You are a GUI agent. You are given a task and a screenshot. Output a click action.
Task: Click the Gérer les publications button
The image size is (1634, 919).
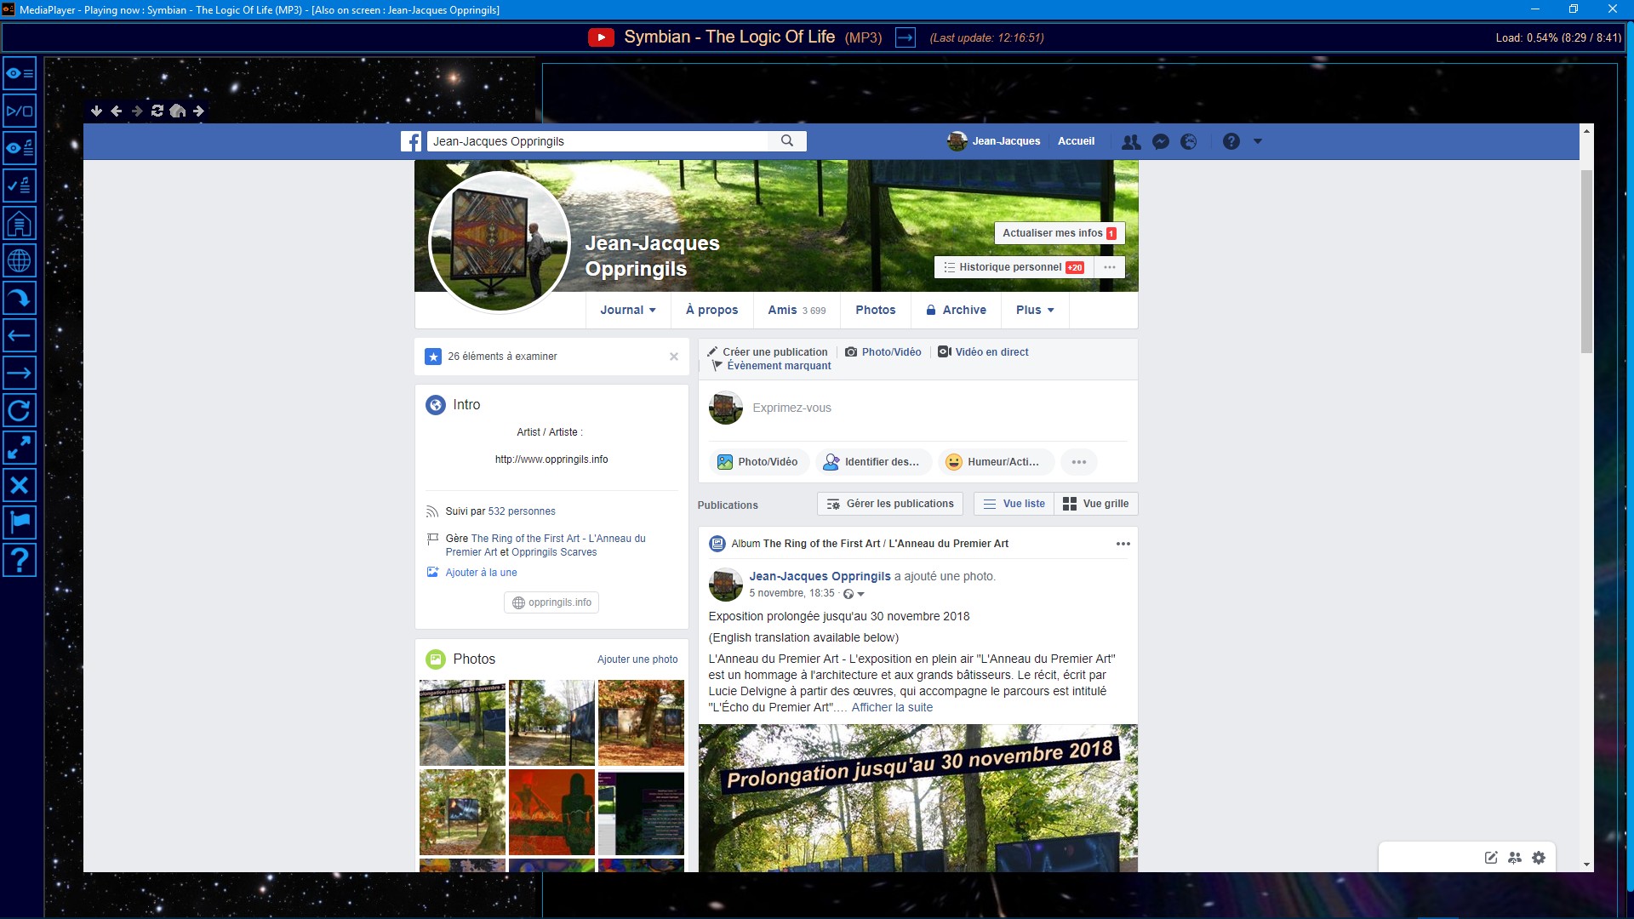click(x=890, y=504)
